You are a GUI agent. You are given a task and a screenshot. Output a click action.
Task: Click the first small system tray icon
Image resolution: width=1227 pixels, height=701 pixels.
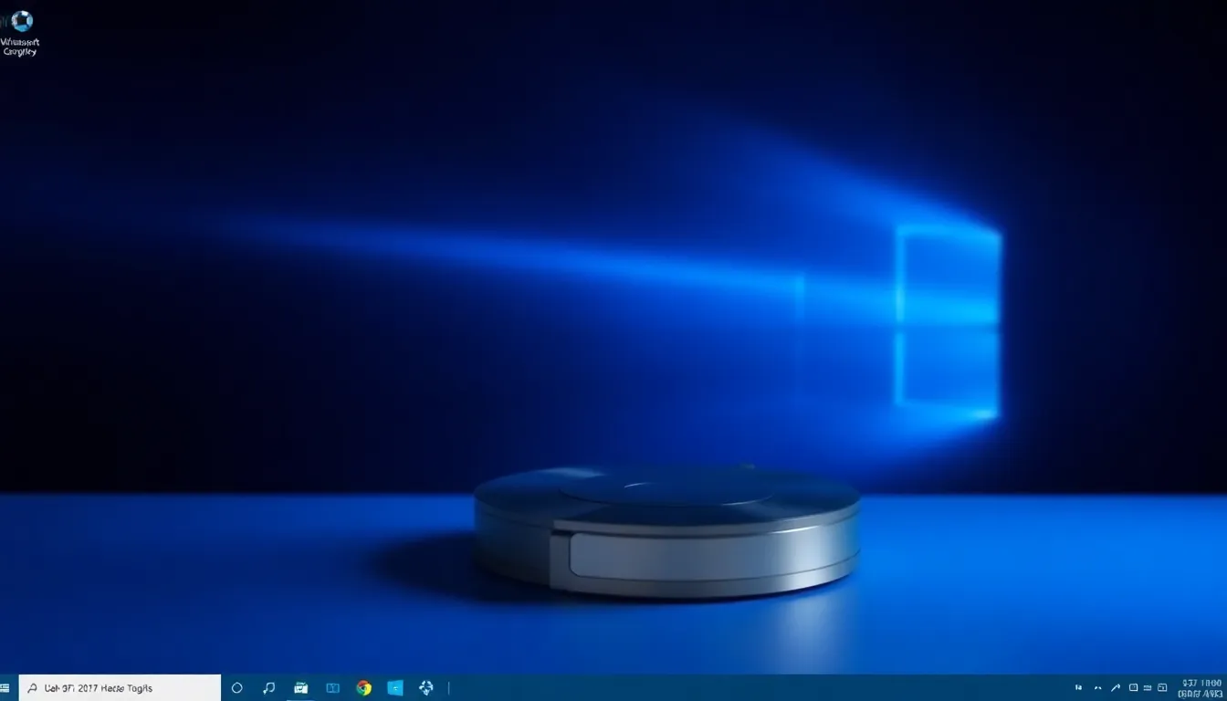[1079, 687]
